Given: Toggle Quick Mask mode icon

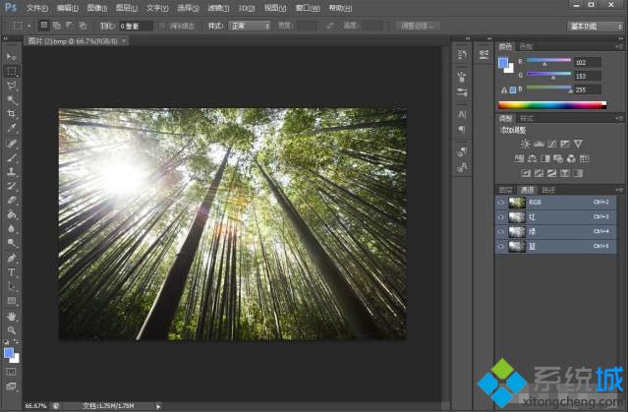Looking at the screenshot, I should tap(11, 372).
